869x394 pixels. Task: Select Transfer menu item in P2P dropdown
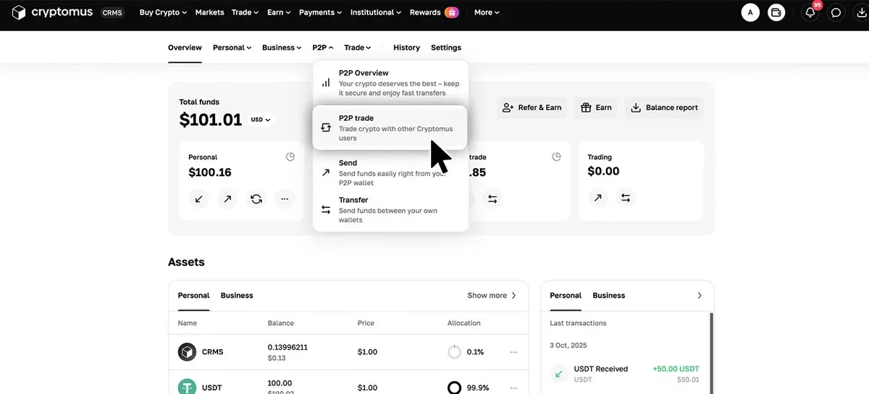[390, 209]
